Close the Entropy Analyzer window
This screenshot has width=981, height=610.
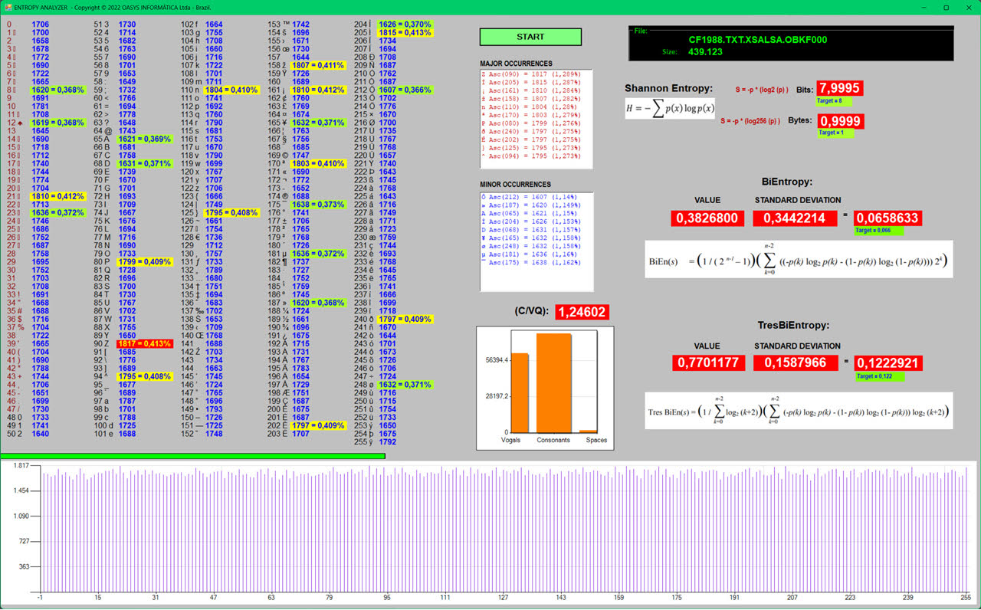tap(968, 7)
